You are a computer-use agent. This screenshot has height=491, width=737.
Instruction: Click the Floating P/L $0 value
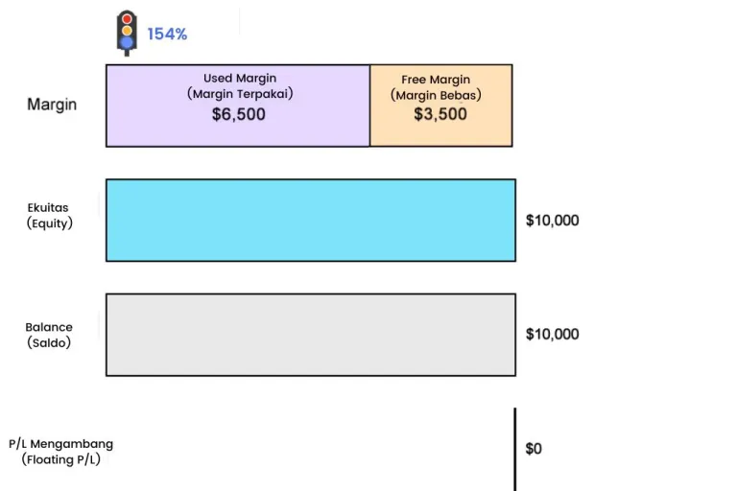[x=534, y=449]
